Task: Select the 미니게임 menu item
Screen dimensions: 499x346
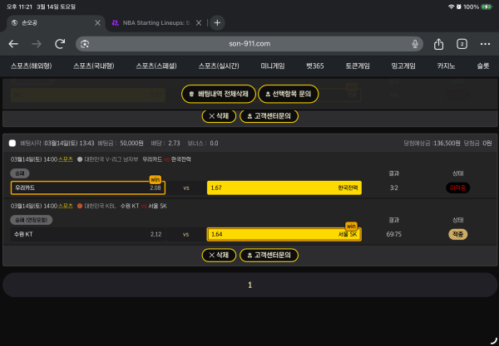Action: (273, 66)
